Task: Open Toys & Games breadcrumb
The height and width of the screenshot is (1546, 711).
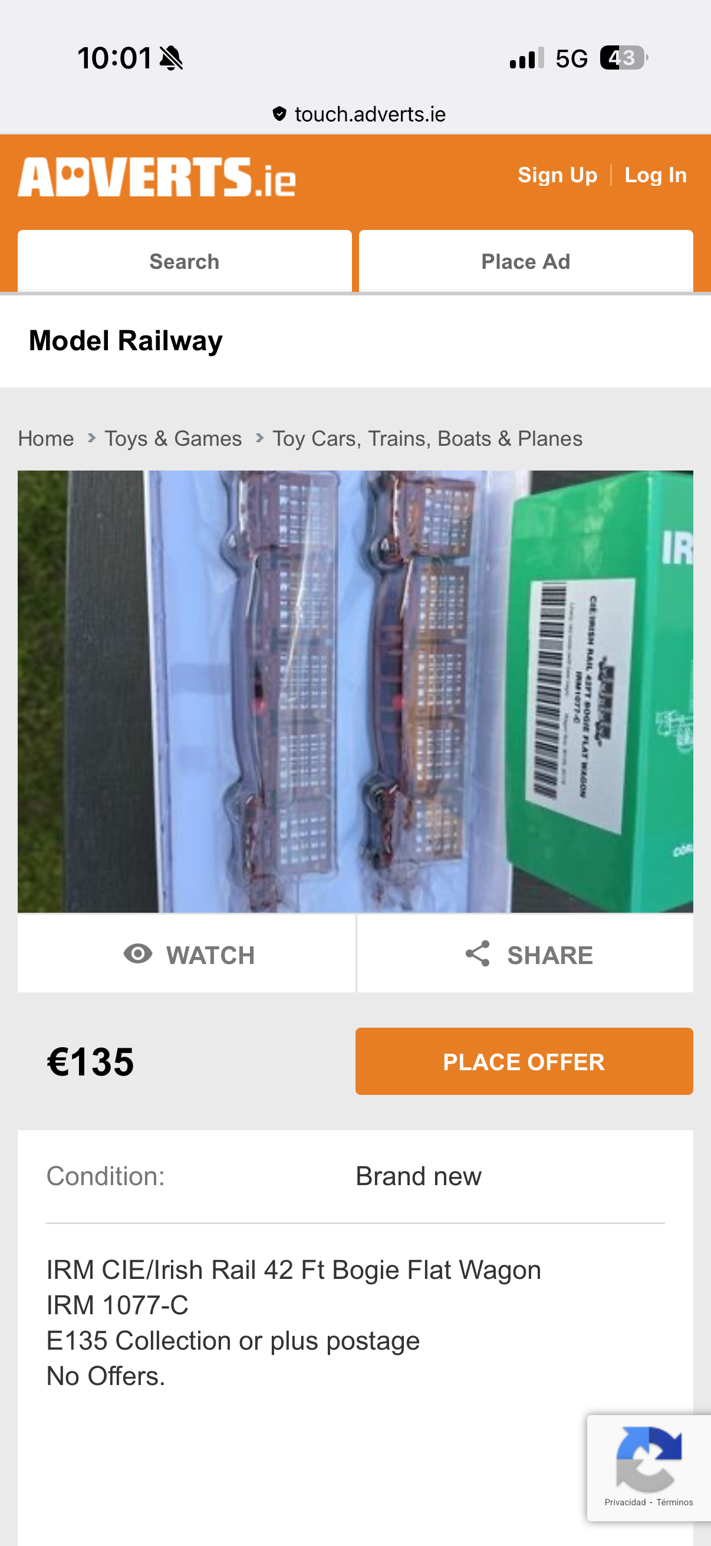Action: pyautogui.click(x=173, y=439)
